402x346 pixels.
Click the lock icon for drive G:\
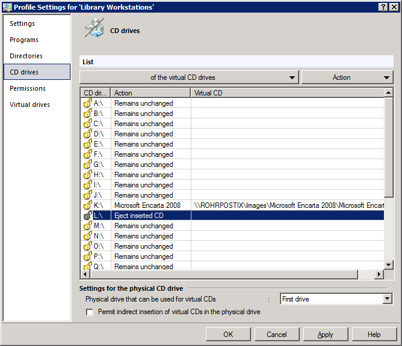(x=87, y=165)
